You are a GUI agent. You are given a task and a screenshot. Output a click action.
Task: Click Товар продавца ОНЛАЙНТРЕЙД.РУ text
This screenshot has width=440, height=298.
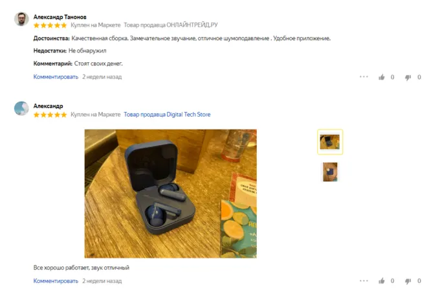point(171,25)
